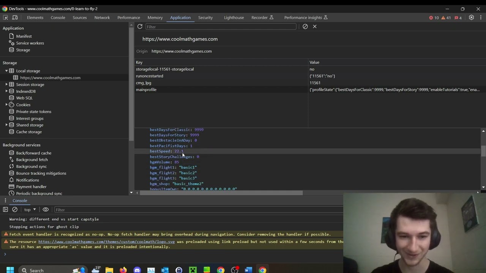The height and width of the screenshot is (273, 486).
Task: Select the mainprofile key row
Action: (x=310, y=89)
